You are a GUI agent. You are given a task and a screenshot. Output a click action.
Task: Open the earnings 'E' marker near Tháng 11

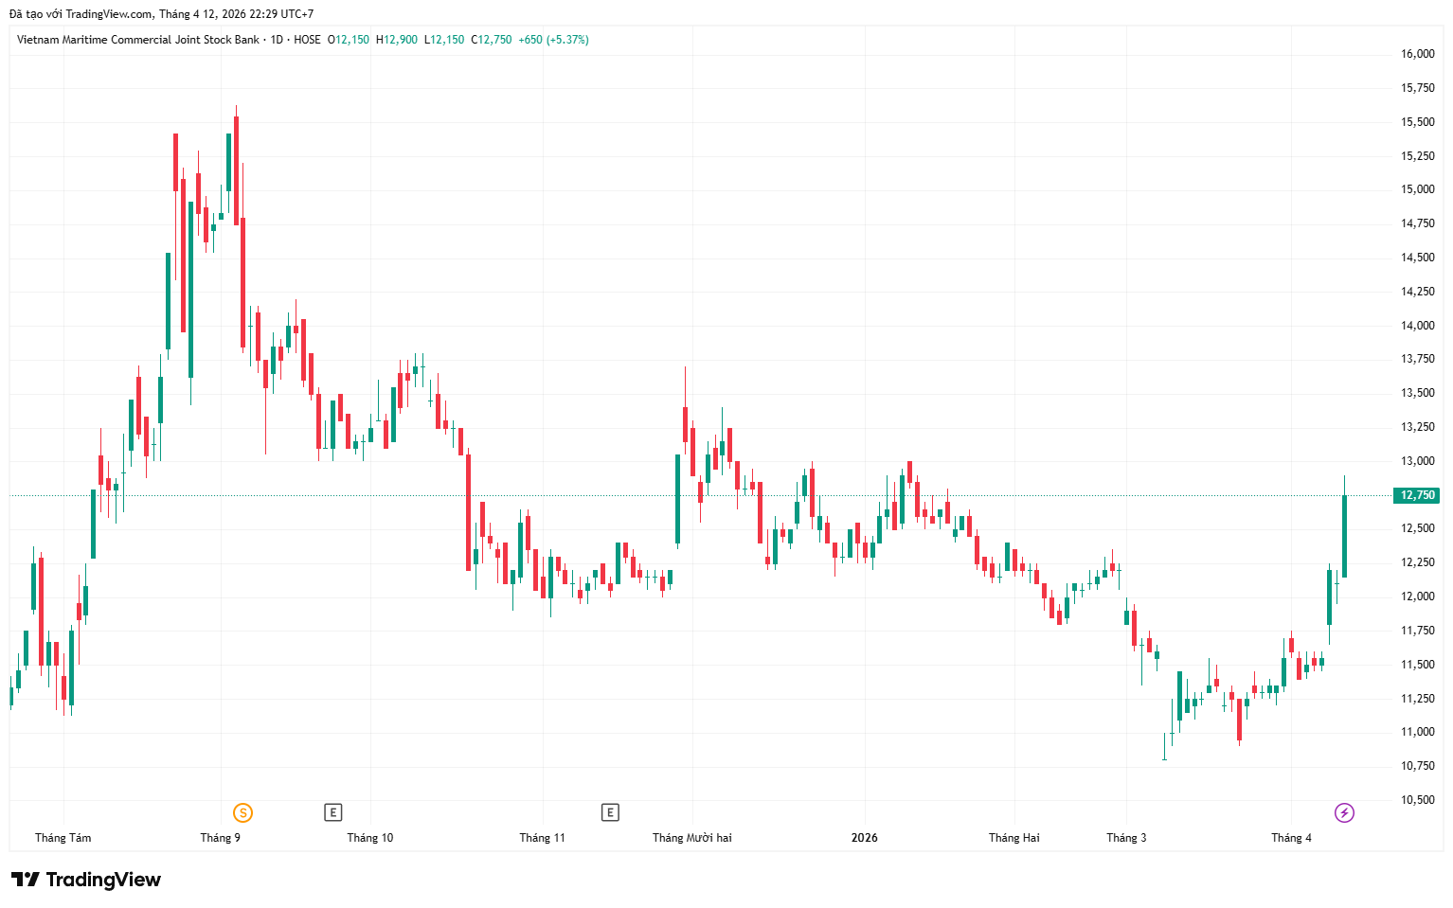tap(610, 812)
